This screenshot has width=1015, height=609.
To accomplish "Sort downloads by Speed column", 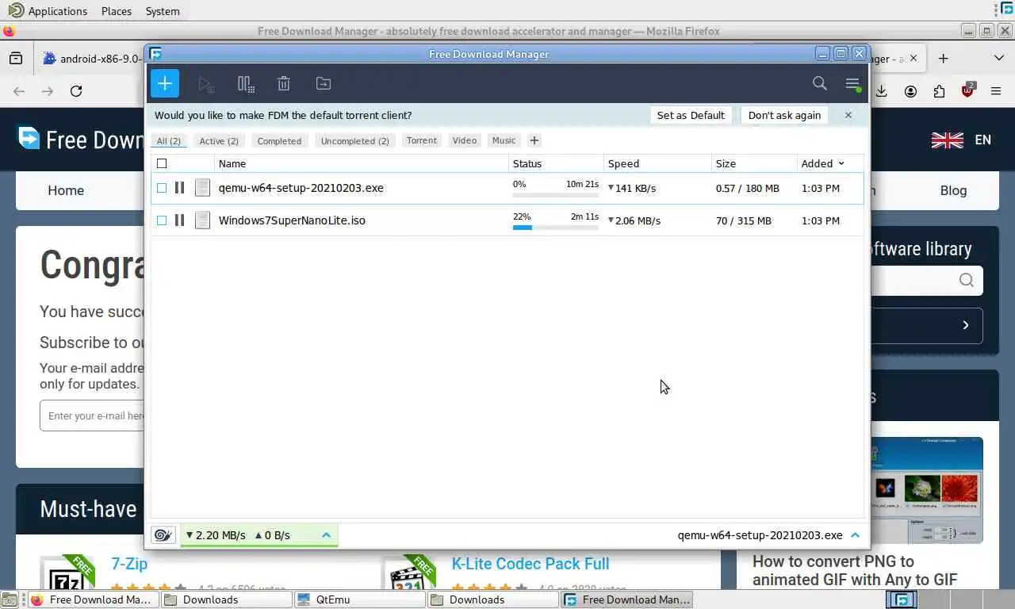I will point(623,163).
